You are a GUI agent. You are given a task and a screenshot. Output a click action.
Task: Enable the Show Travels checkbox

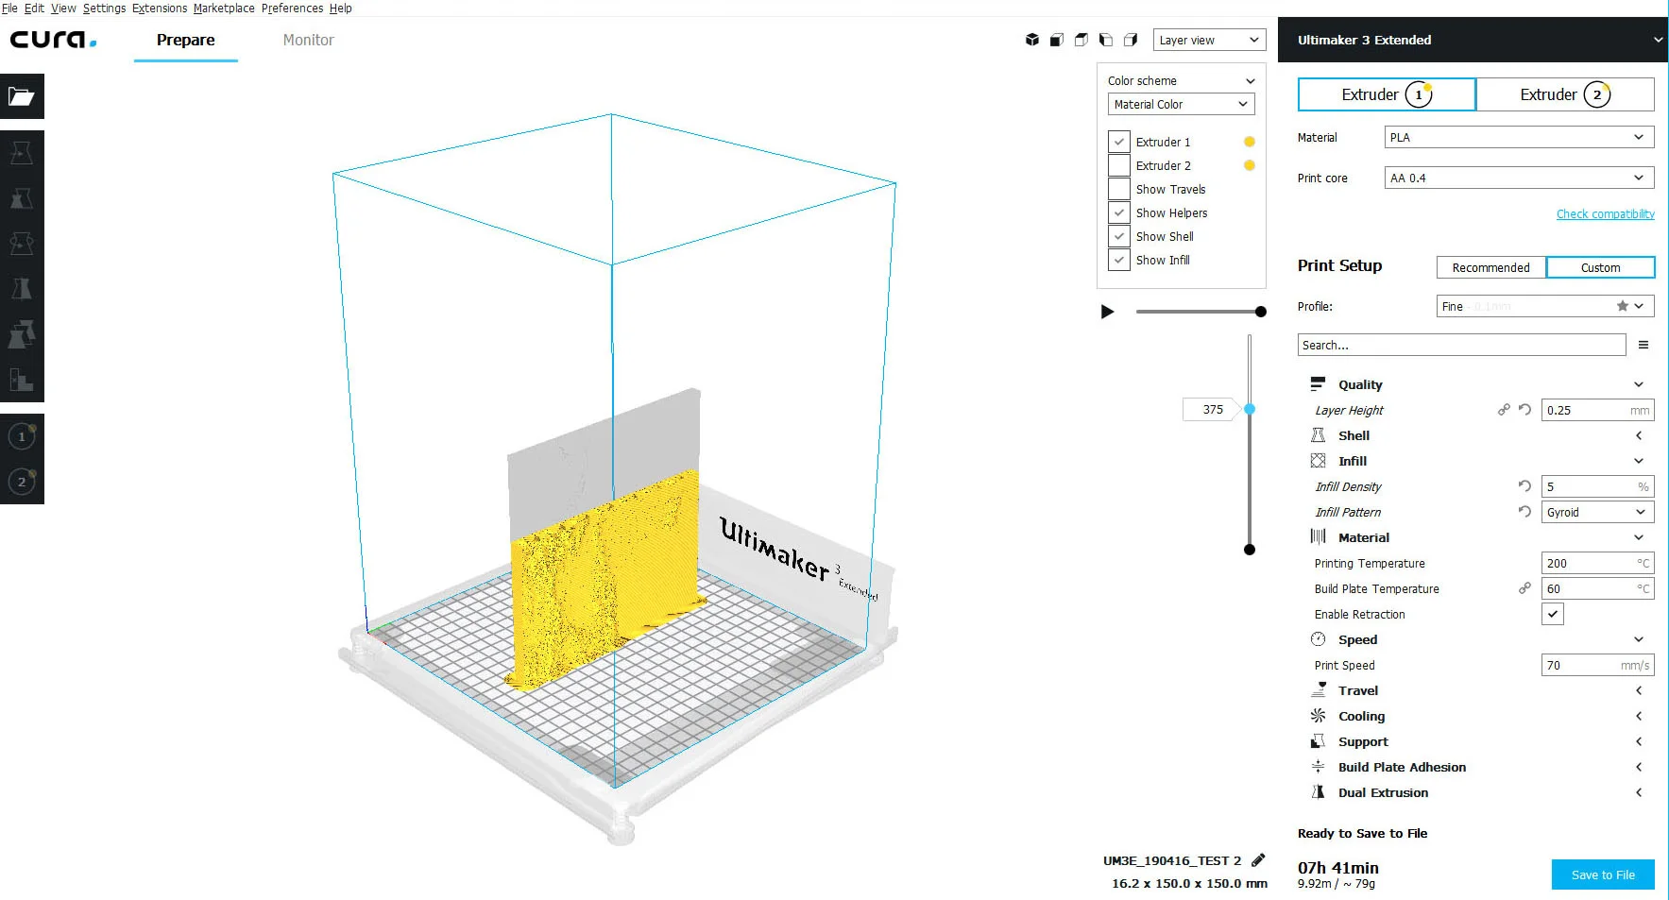click(1119, 189)
